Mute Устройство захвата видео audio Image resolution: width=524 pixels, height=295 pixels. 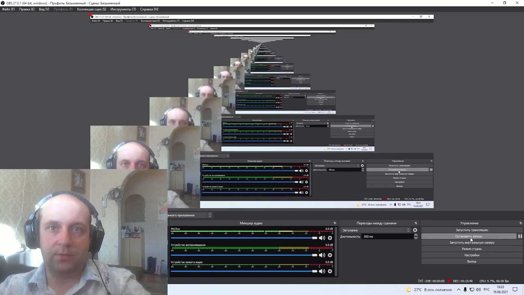pos(322,271)
